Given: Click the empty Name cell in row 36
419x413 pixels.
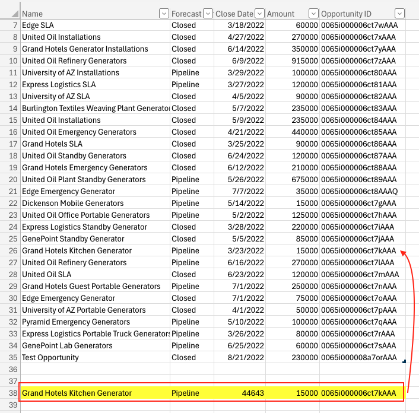Looking at the screenshot, I should click(x=95, y=369).
